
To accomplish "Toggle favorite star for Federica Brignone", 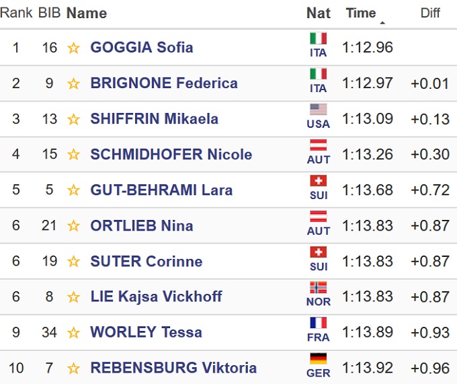I will [x=73, y=83].
